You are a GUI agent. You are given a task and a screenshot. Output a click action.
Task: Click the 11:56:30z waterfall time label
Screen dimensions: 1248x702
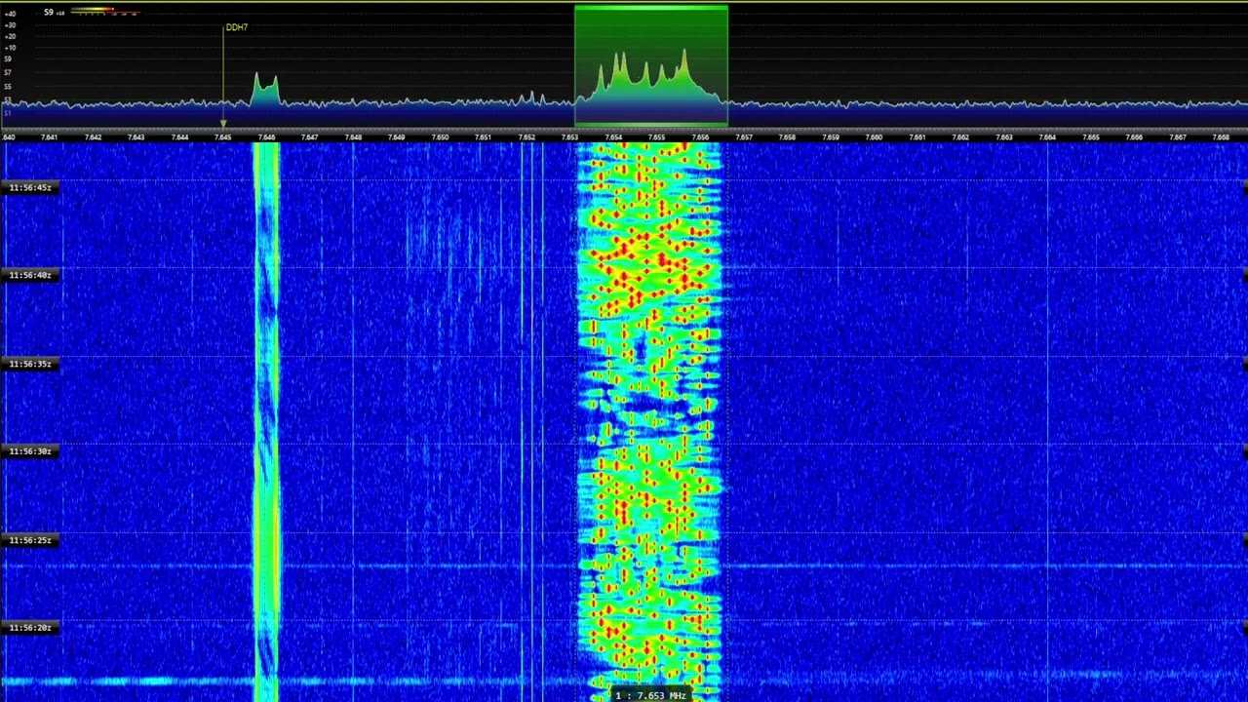tap(30, 451)
